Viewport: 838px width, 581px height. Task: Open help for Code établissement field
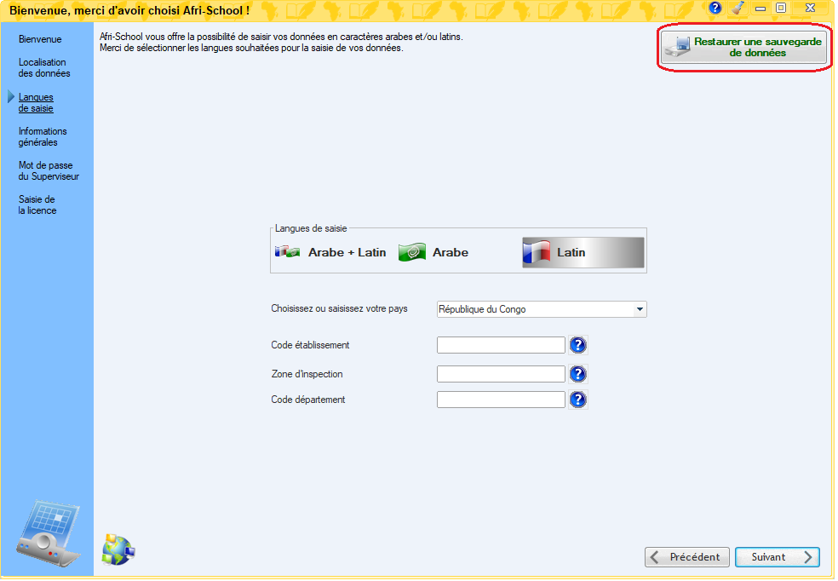[x=577, y=345]
